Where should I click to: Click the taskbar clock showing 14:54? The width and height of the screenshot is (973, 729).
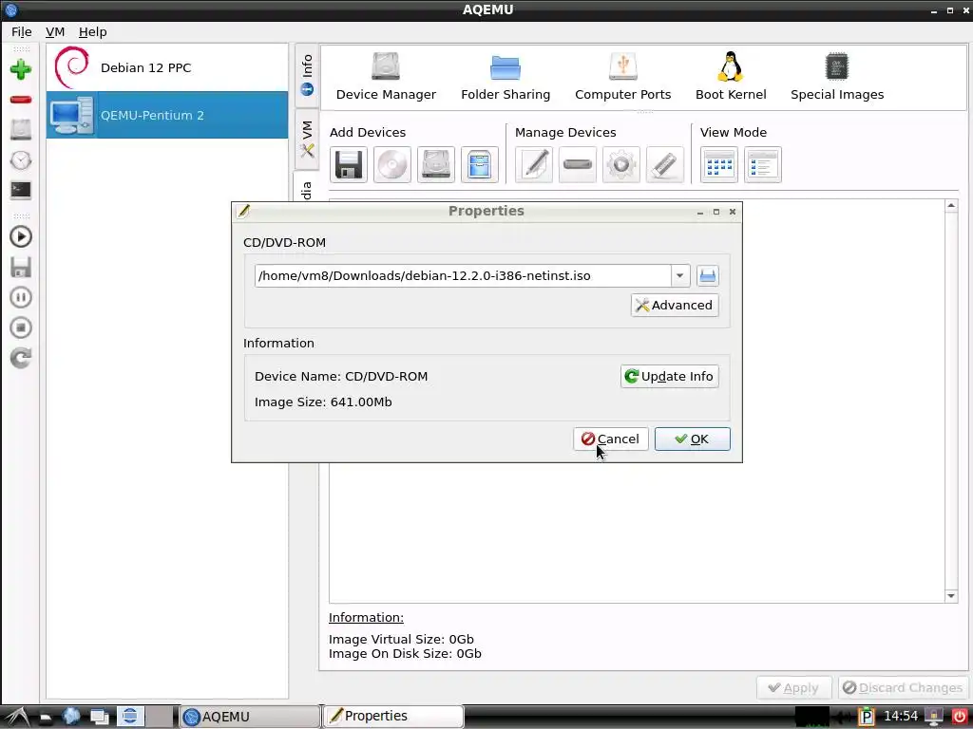click(901, 717)
